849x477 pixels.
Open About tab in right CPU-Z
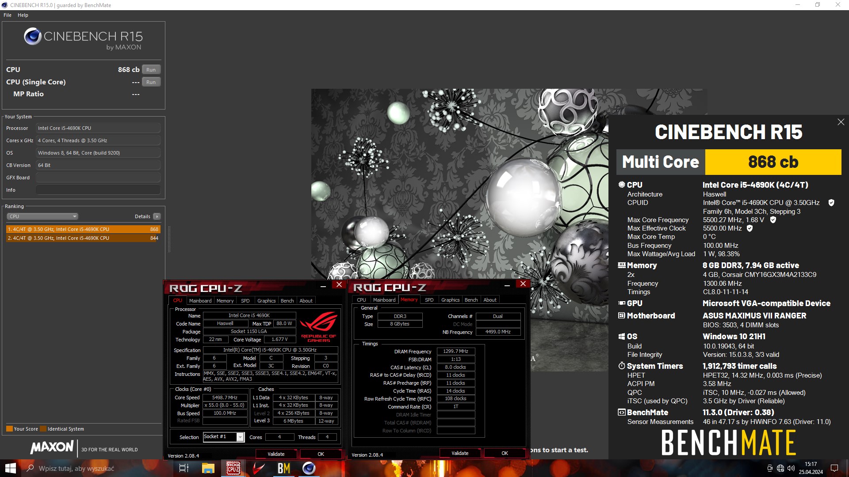pos(490,300)
